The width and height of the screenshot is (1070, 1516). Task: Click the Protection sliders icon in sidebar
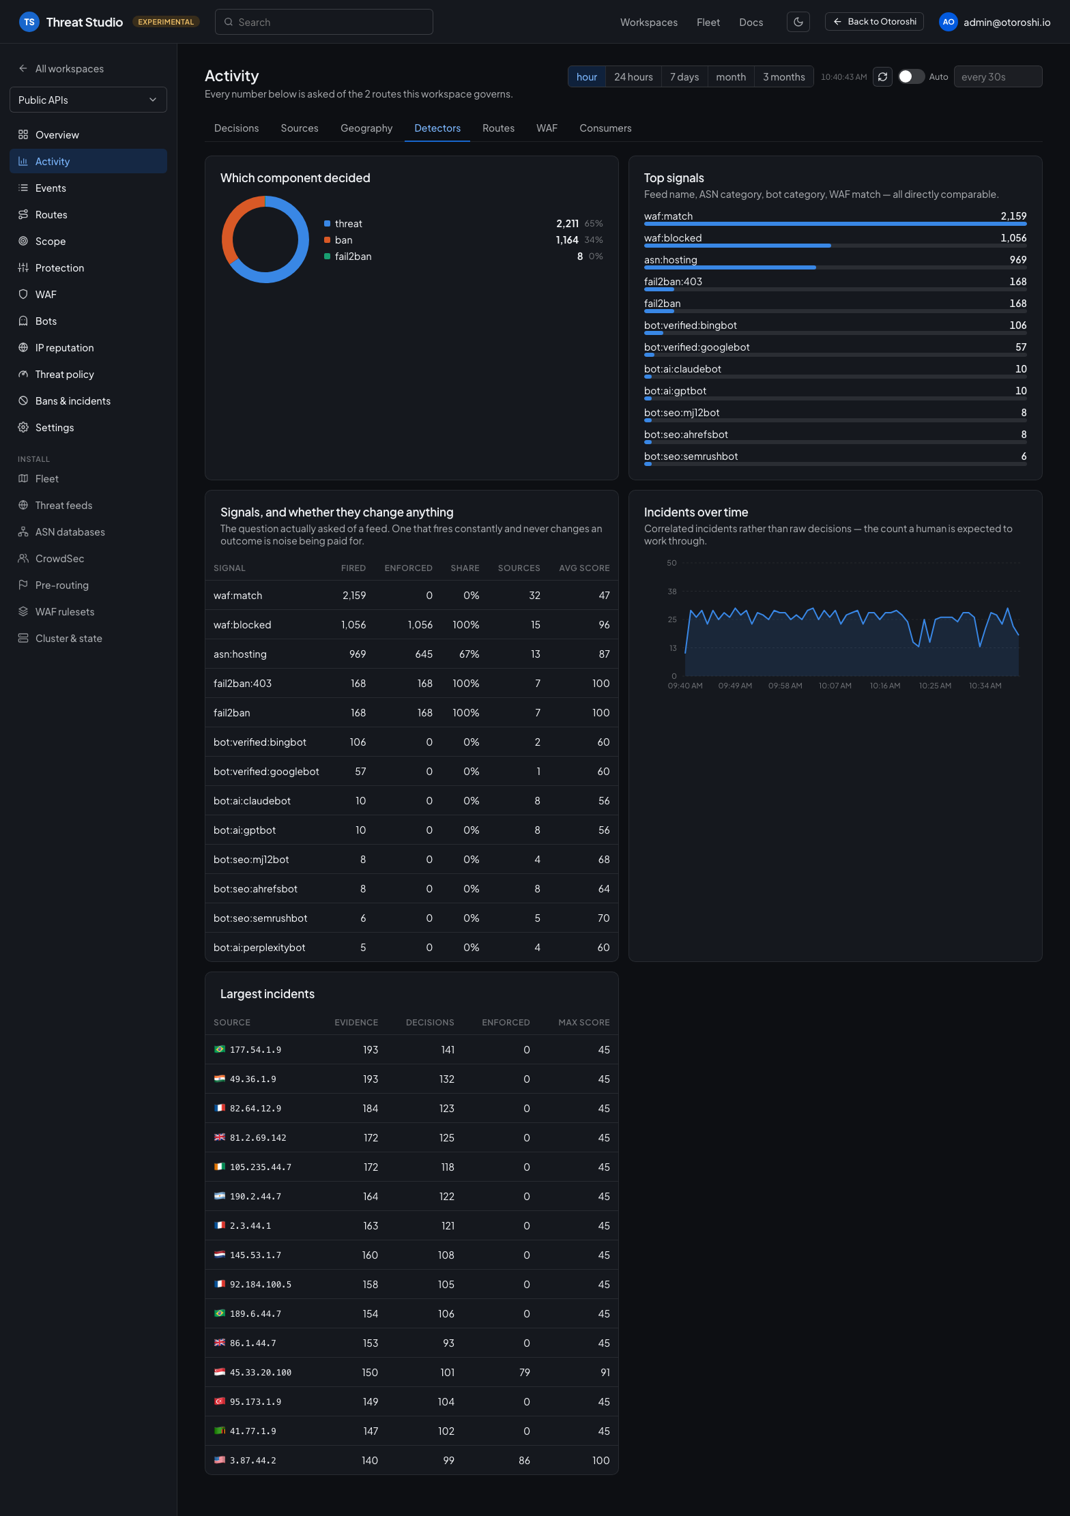(23, 268)
